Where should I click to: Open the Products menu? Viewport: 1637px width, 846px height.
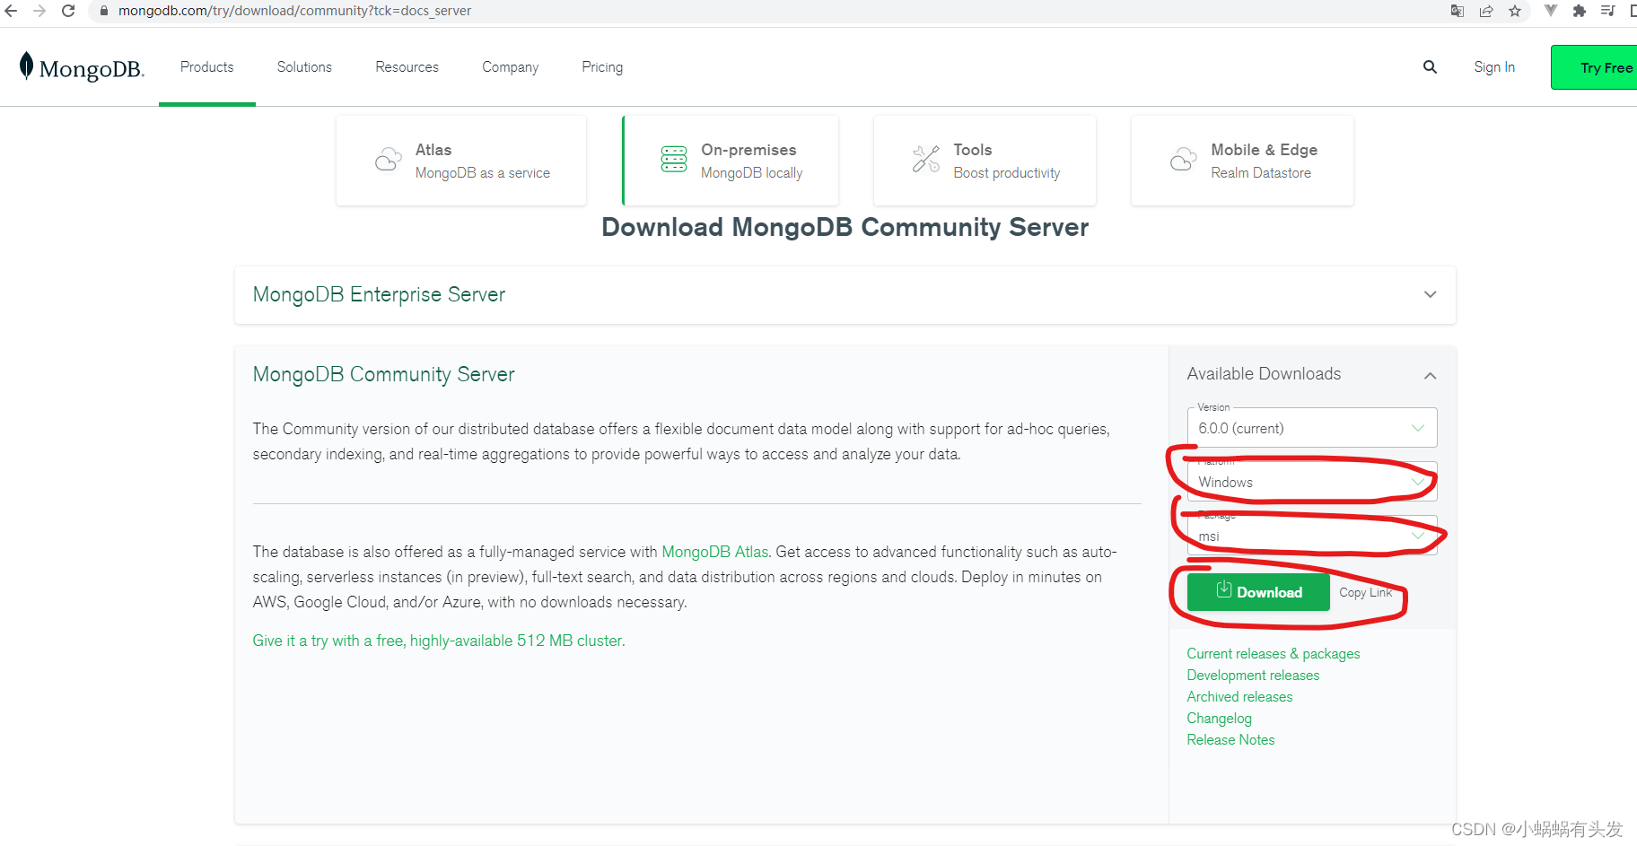click(207, 67)
